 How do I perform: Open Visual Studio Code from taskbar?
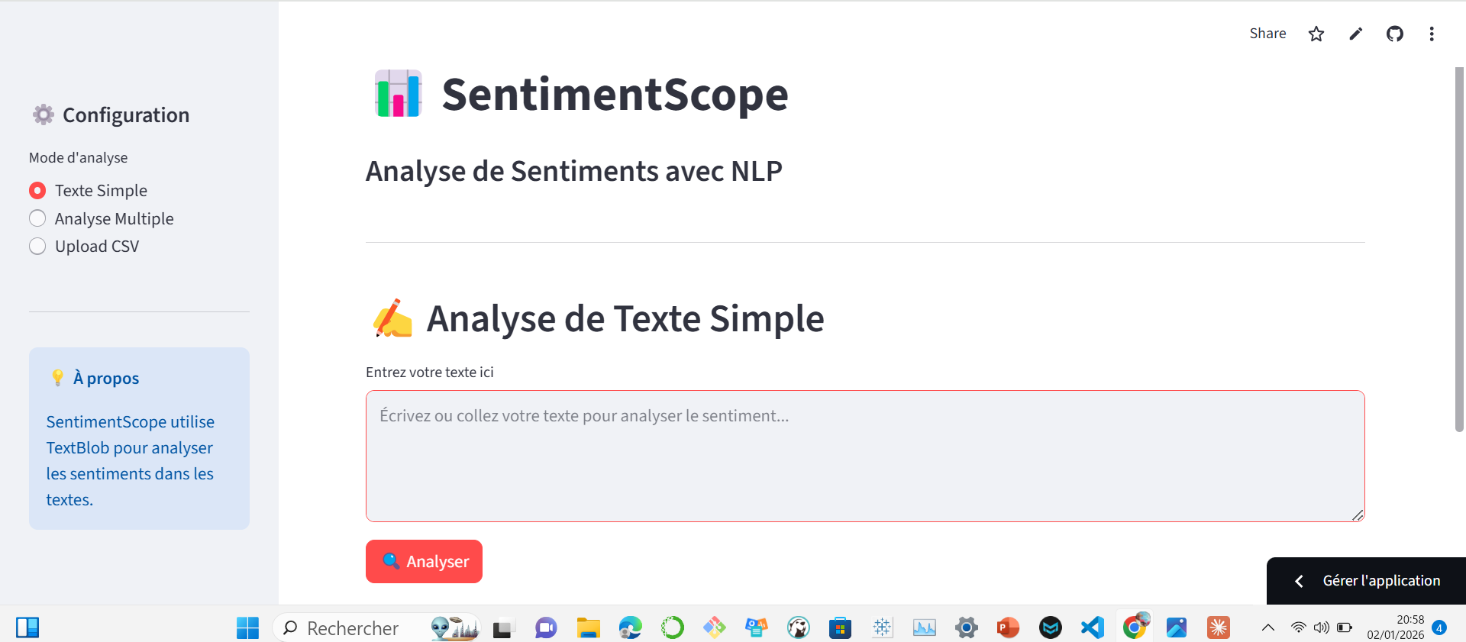click(1093, 627)
